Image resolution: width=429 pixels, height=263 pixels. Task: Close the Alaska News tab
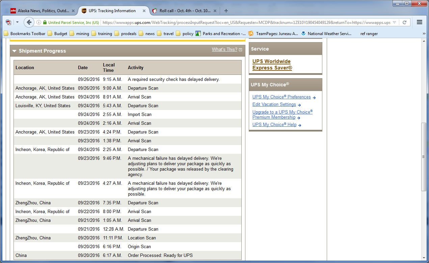73,11
